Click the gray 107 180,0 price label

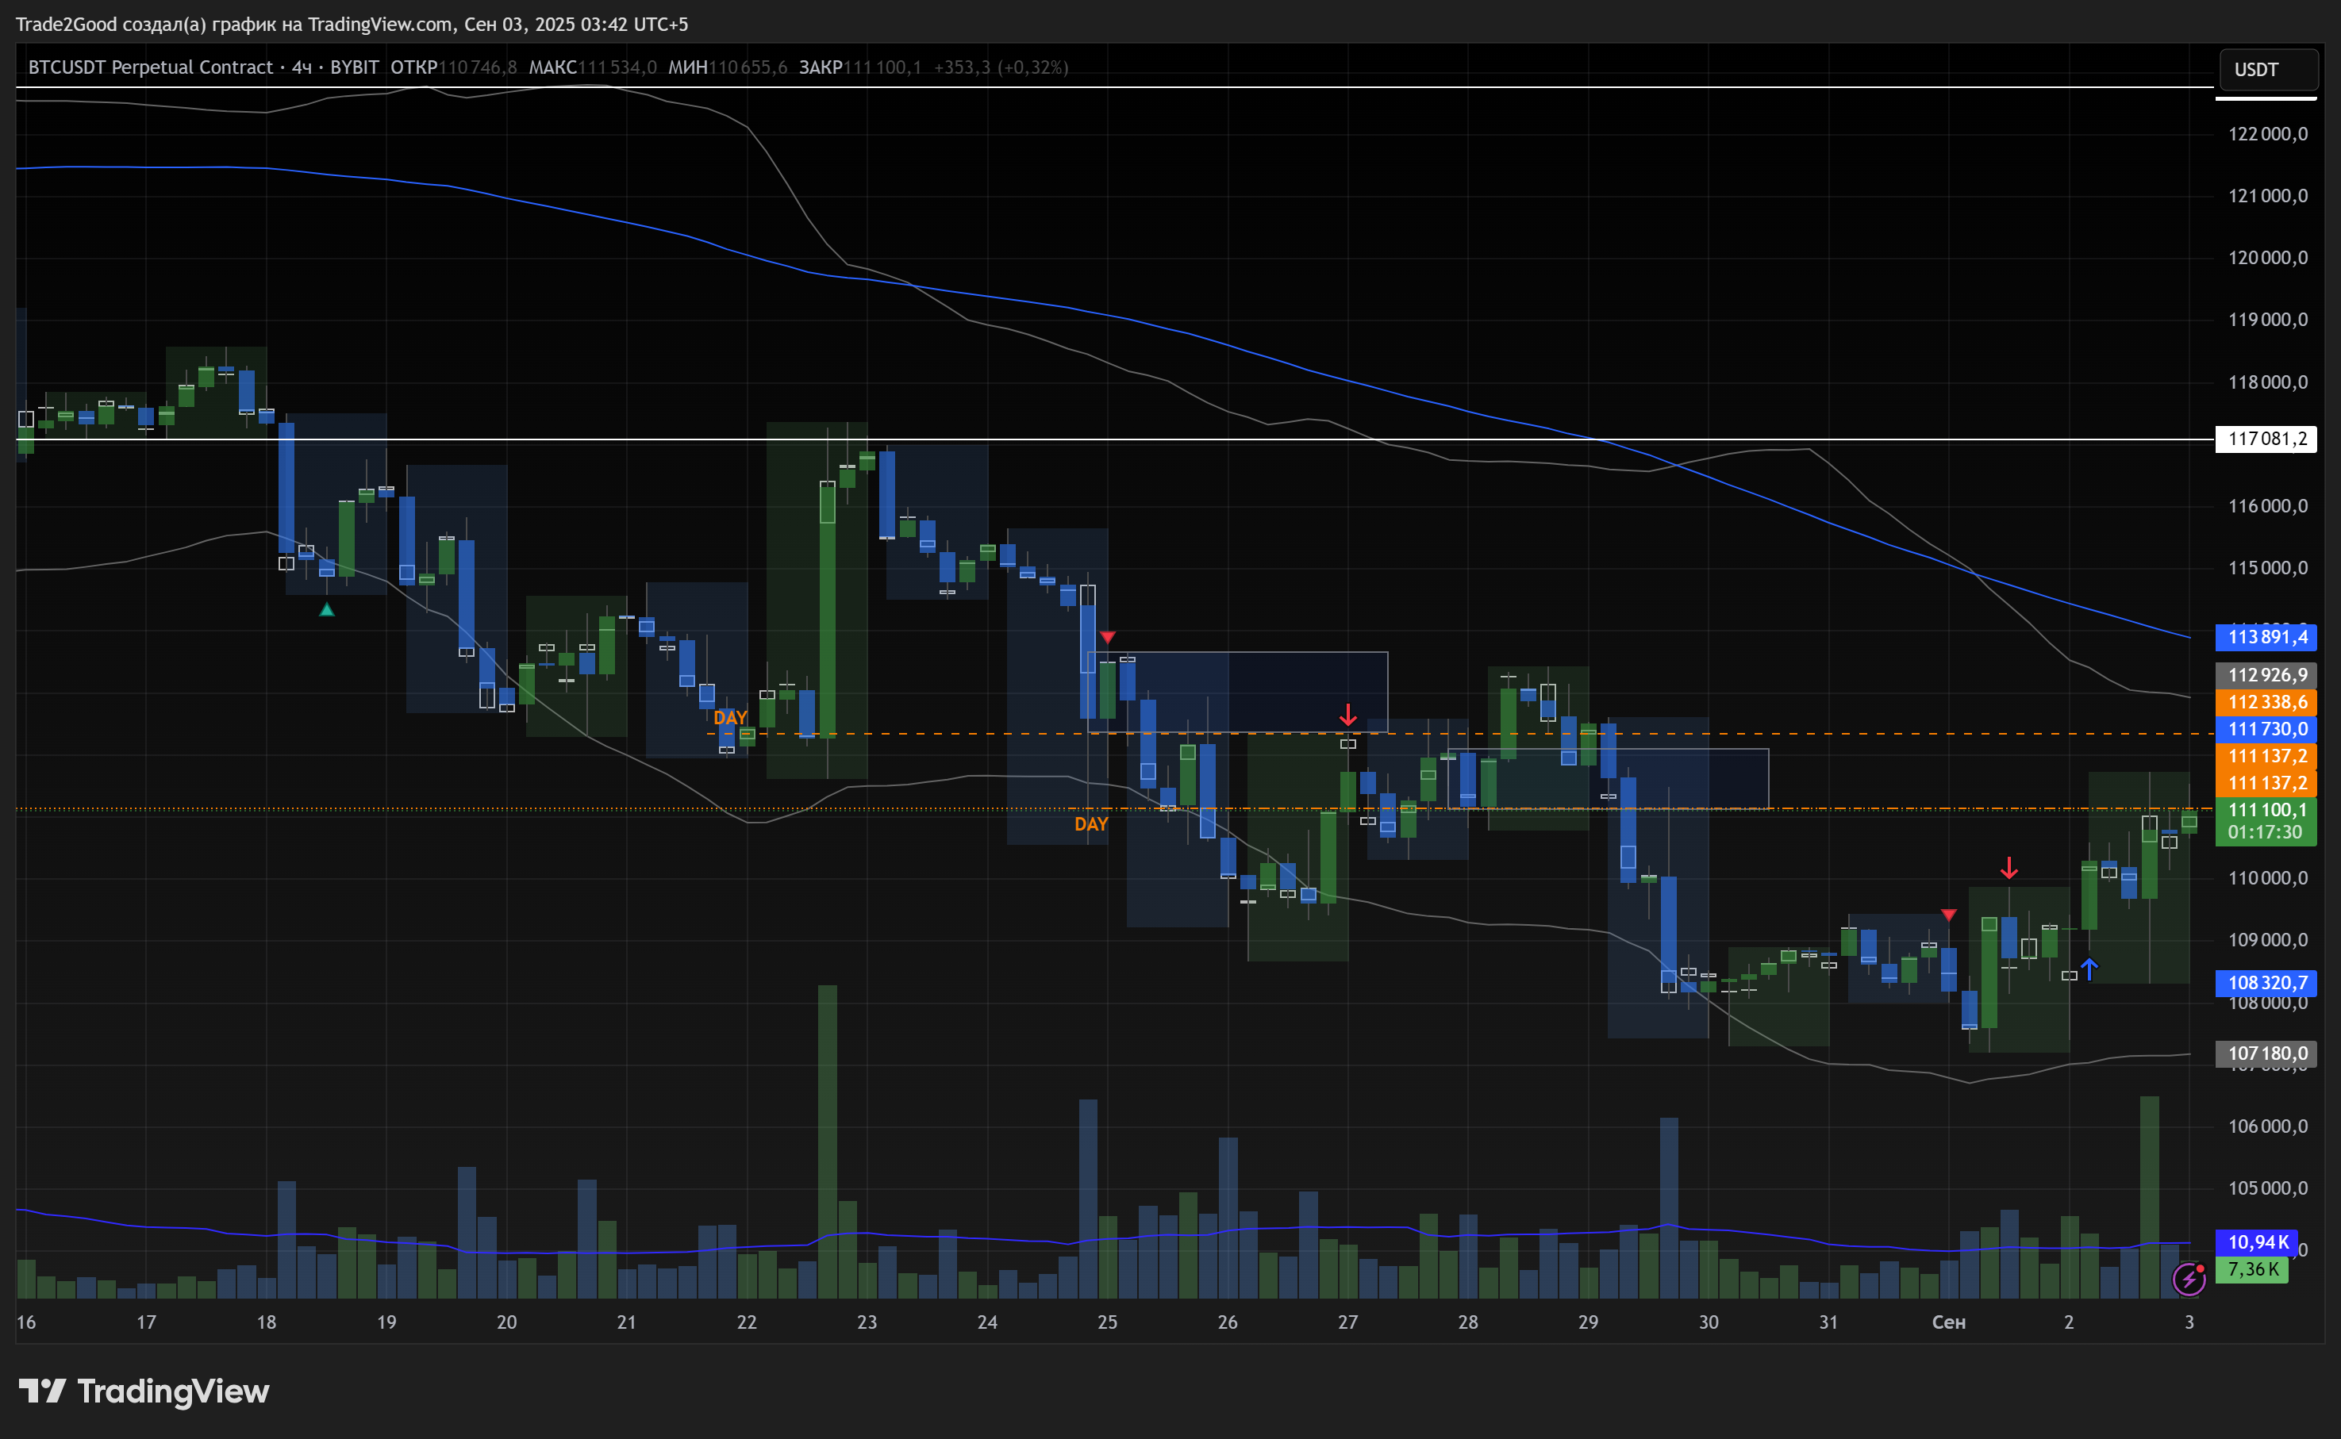tap(2266, 1053)
